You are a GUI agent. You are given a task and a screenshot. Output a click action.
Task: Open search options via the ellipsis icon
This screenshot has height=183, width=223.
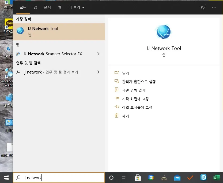click(x=214, y=7)
